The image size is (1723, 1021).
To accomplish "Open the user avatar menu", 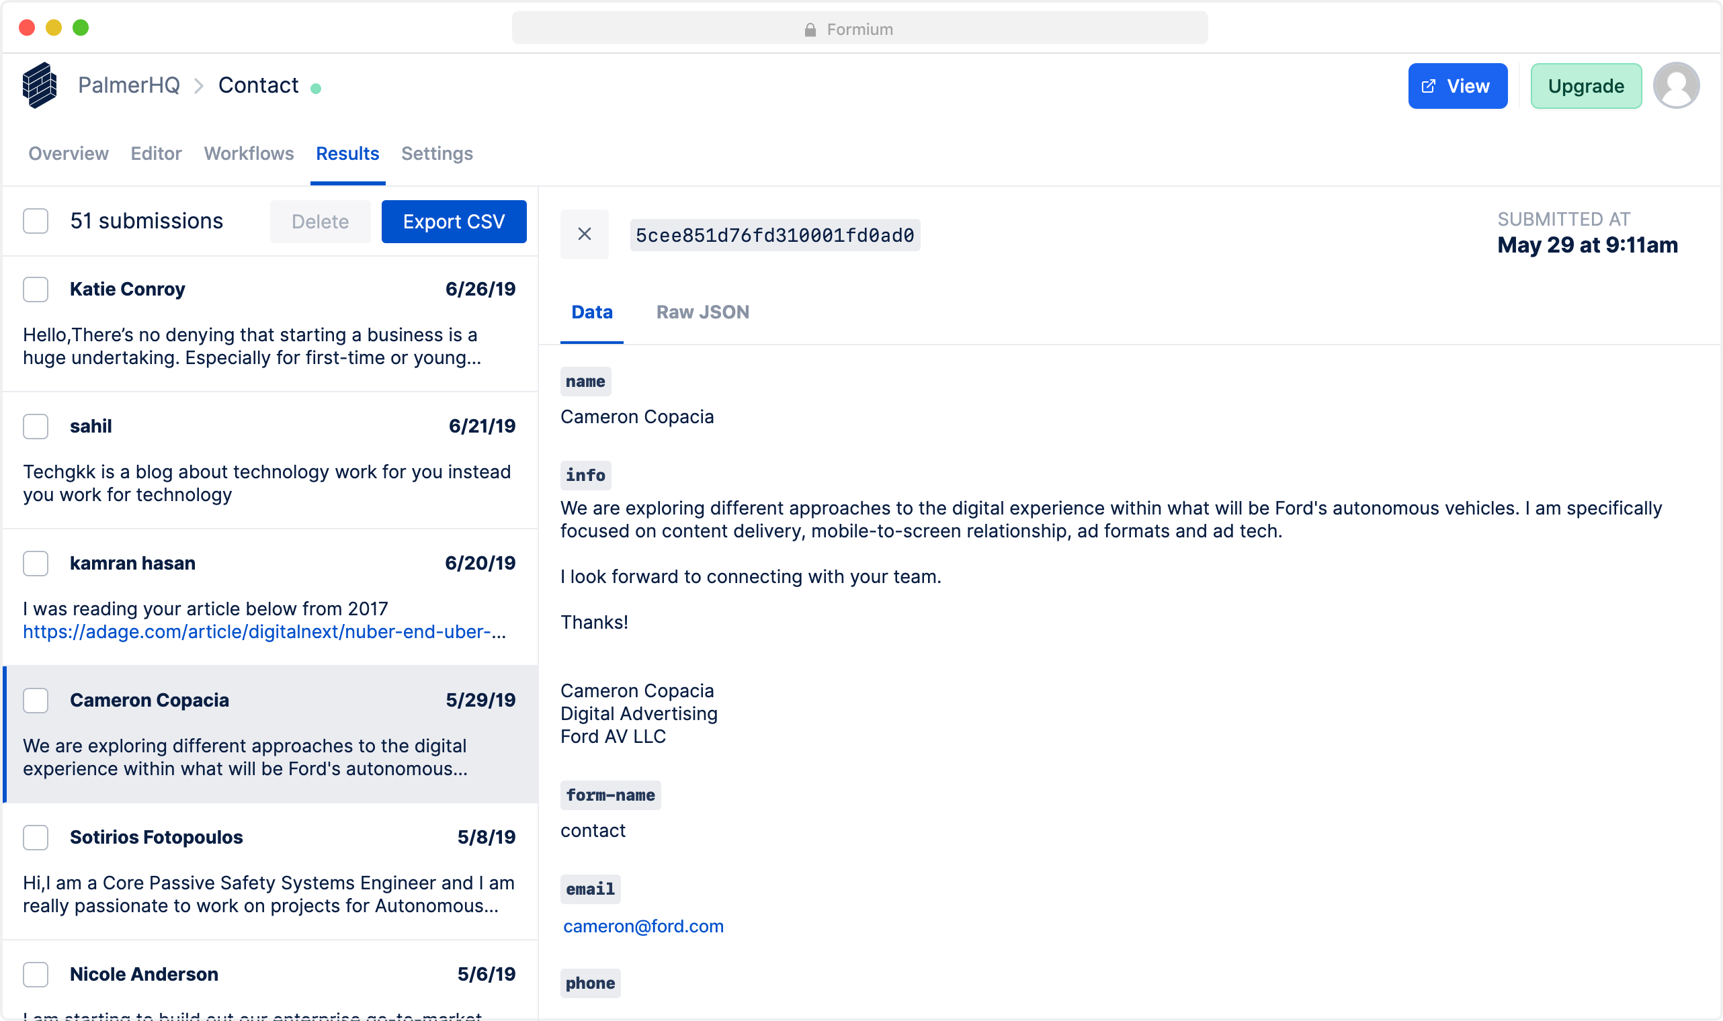I will point(1676,85).
